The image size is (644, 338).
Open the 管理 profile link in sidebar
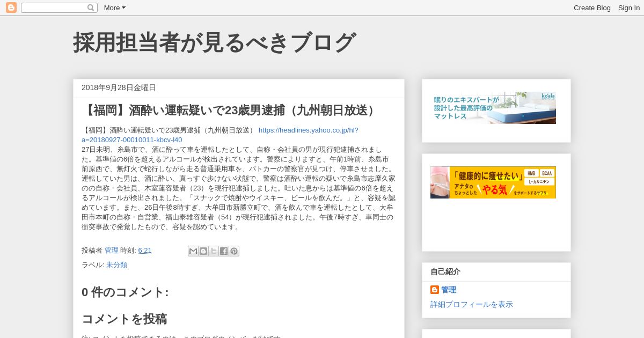(449, 290)
